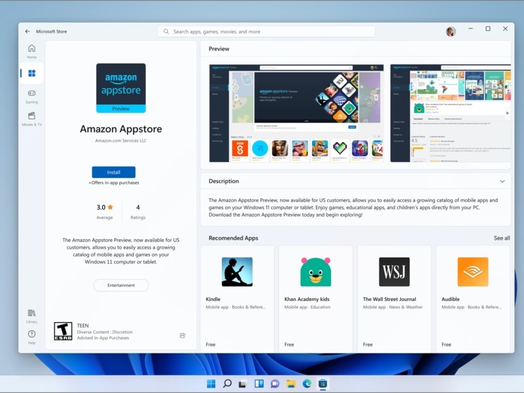524x393 pixels.
Task: Click The Wall Street Journal title
Action: 389,299
